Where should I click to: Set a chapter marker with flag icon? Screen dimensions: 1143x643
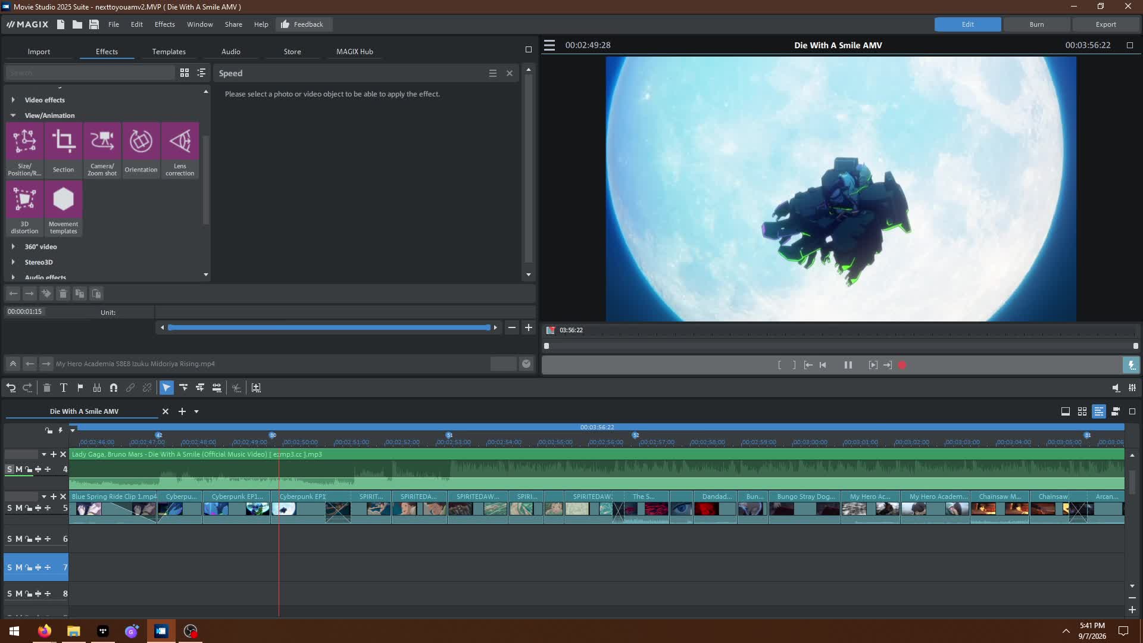tap(80, 388)
